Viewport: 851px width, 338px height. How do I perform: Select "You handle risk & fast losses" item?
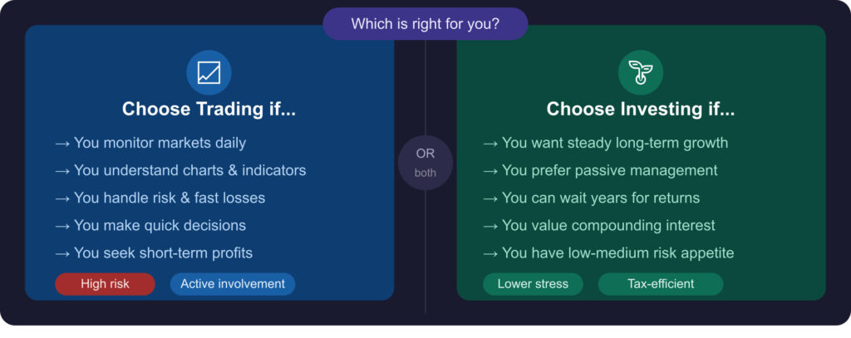(160, 198)
